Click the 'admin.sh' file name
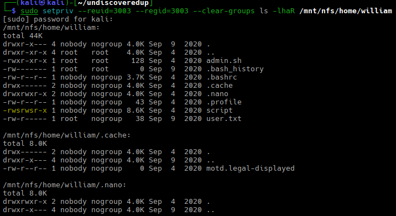The image size is (396, 216). click(x=224, y=61)
